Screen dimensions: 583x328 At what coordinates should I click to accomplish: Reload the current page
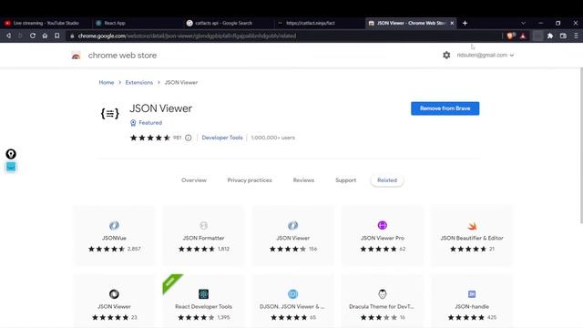click(x=33, y=36)
